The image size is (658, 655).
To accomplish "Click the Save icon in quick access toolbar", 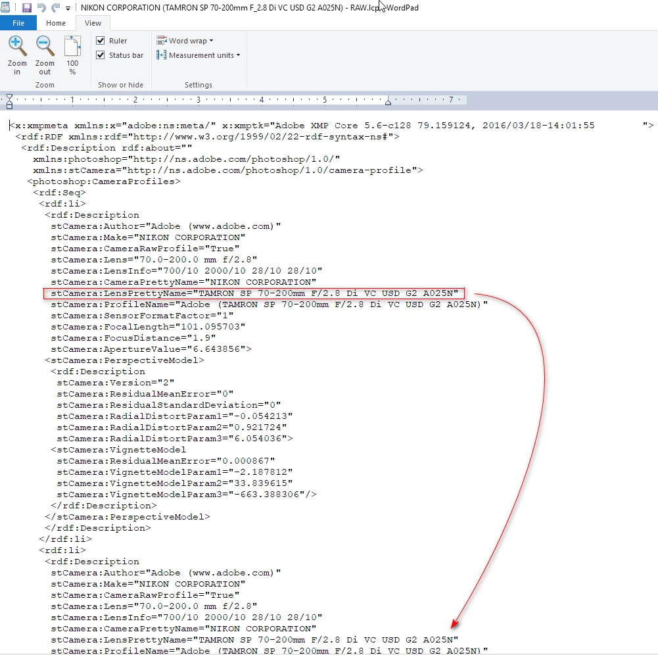I will 27,7.
